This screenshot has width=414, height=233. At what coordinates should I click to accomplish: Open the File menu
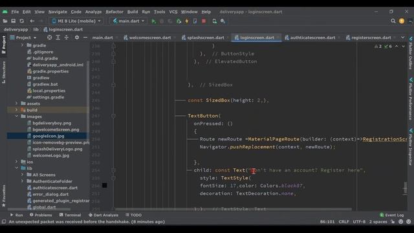(15, 12)
